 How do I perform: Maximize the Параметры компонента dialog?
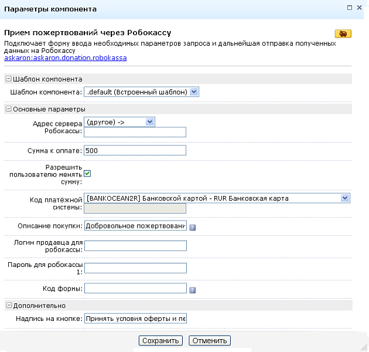coord(350,8)
